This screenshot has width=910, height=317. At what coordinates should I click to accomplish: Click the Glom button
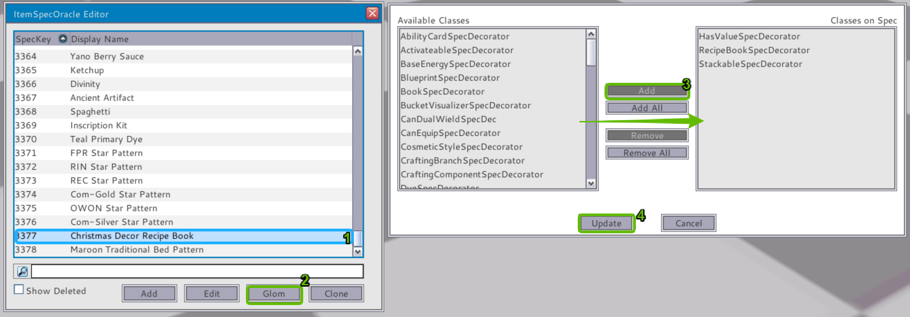[274, 294]
